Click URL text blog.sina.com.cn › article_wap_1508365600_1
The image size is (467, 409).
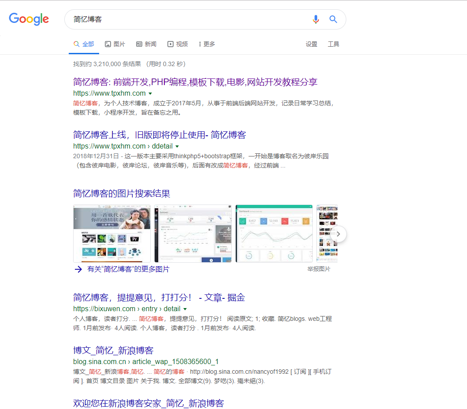146,362
